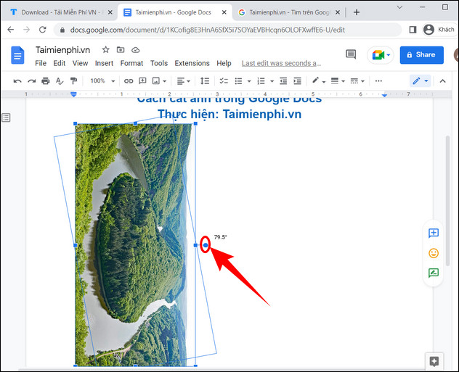
Task: Open the Editing mode pencil dropdown
Action: click(421, 81)
